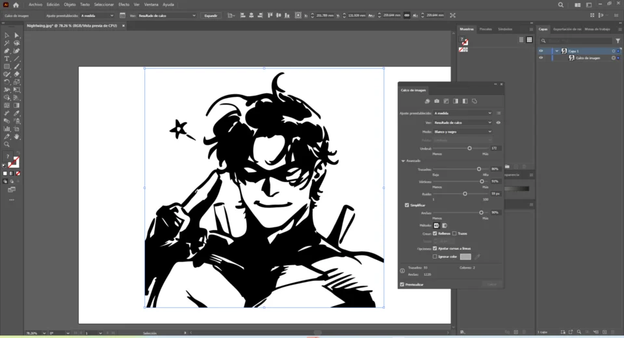Select the Paintbrush tool
This screenshot has width=624, height=338.
coord(17,66)
